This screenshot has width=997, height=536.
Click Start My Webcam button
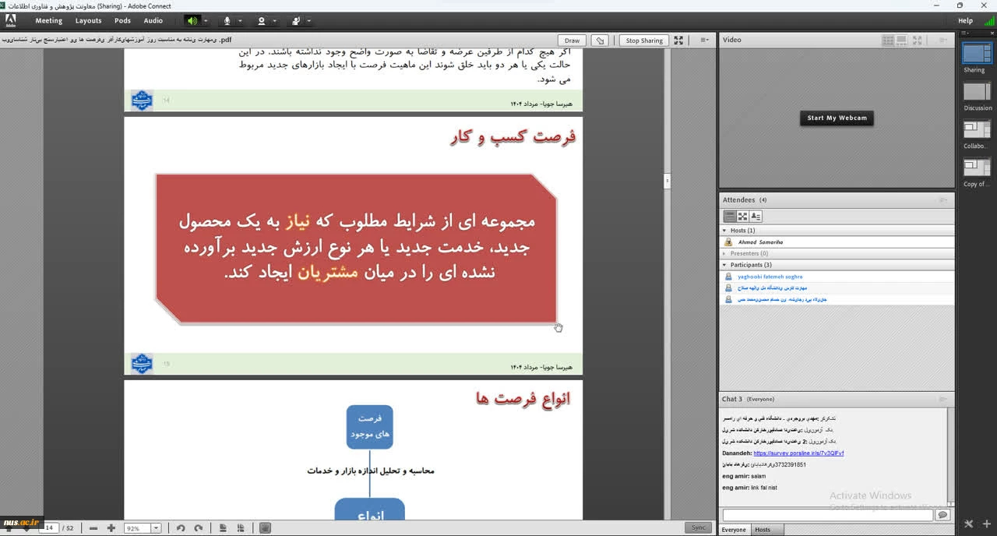837,118
